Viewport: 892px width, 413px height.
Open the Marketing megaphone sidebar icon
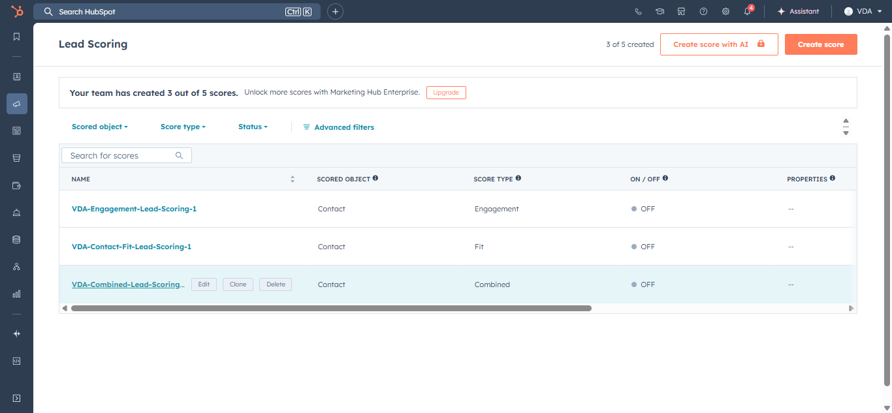[x=17, y=104]
